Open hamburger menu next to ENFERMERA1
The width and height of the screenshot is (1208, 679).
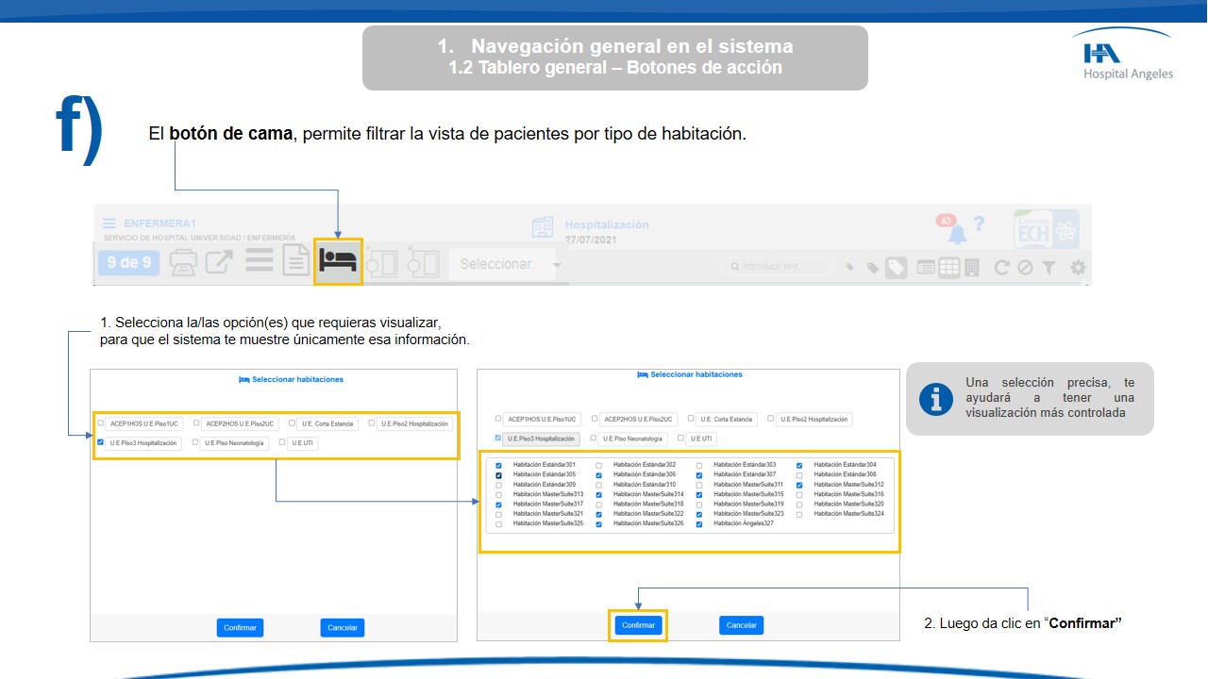click(109, 224)
